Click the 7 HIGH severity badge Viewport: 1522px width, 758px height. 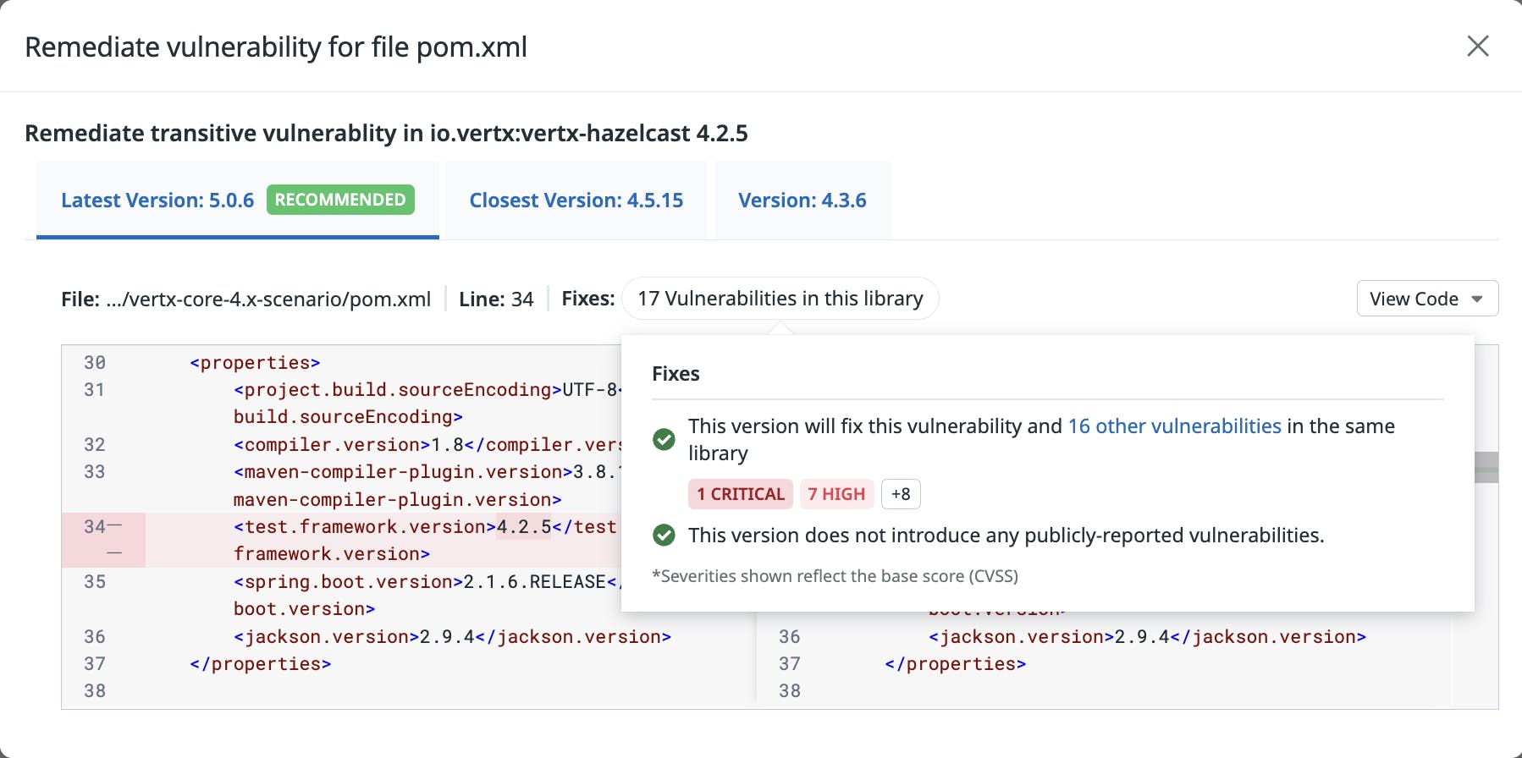click(x=836, y=494)
